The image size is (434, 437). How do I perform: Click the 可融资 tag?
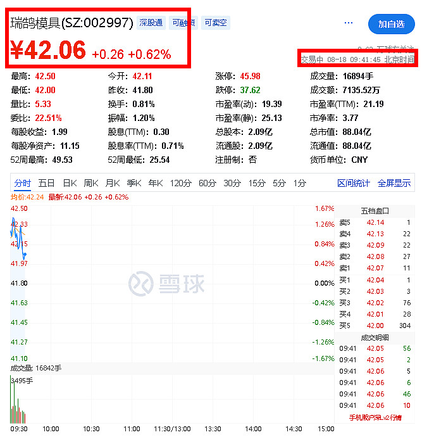click(183, 23)
